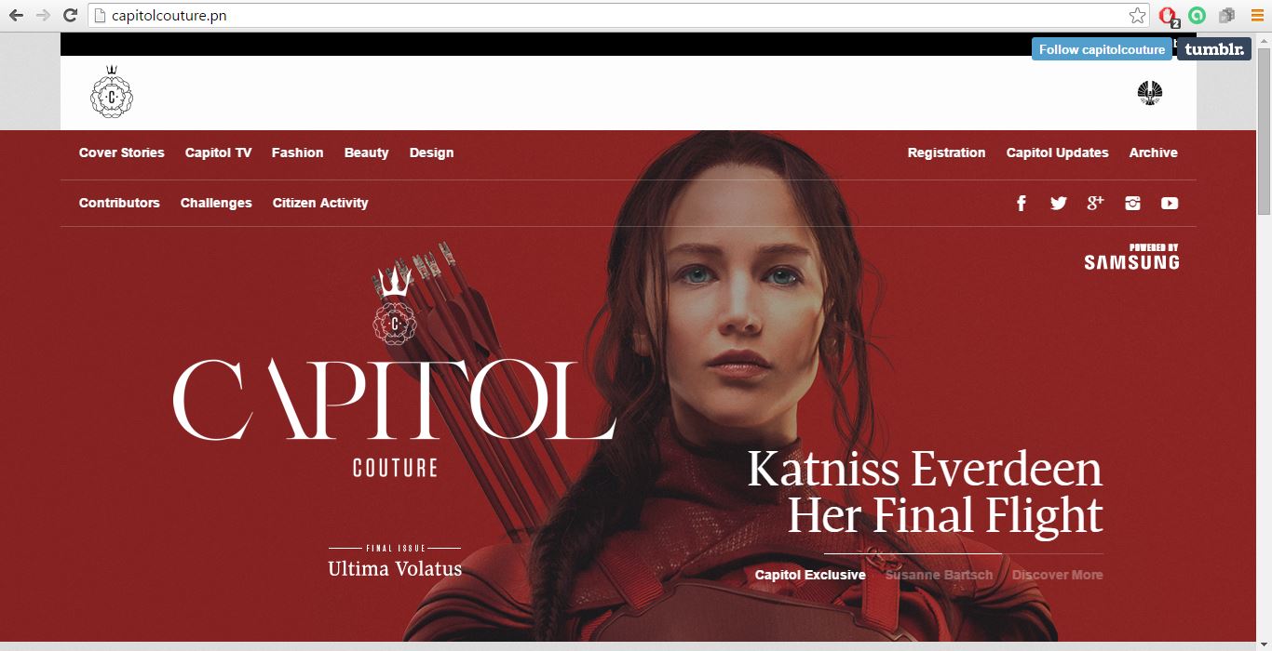Open the Google Plus icon
This screenshot has height=651, width=1272.
[1095, 203]
